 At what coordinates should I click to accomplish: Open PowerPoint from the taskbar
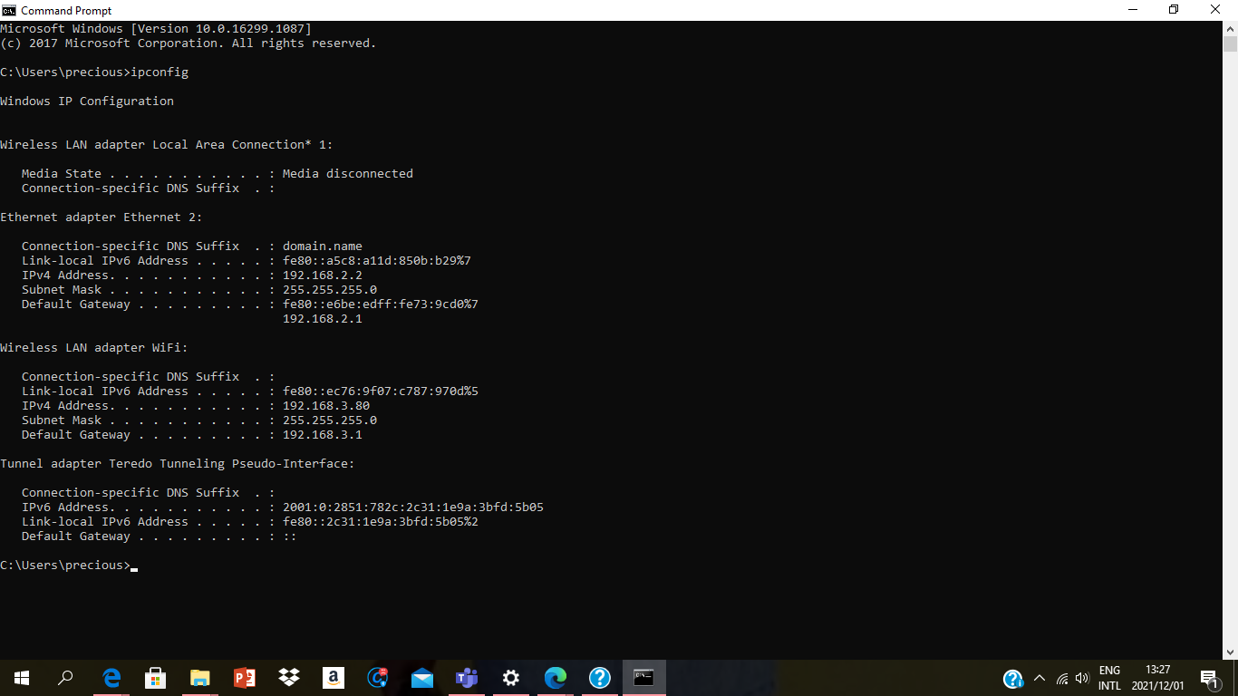[x=244, y=678]
